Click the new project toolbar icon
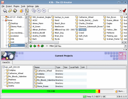Image resolution: width=128 pixels, height=99 pixels. (x=5, y=11)
